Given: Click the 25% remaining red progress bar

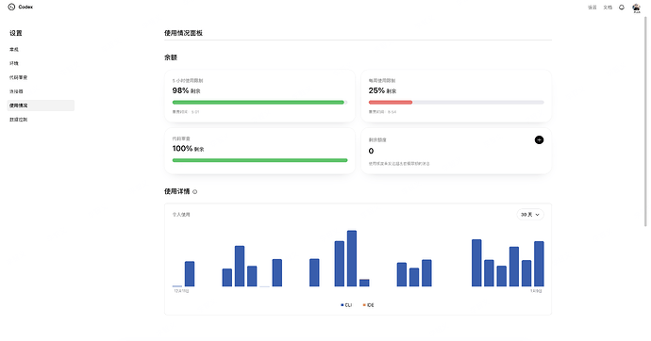Looking at the screenshot, I should click(456, 103).
